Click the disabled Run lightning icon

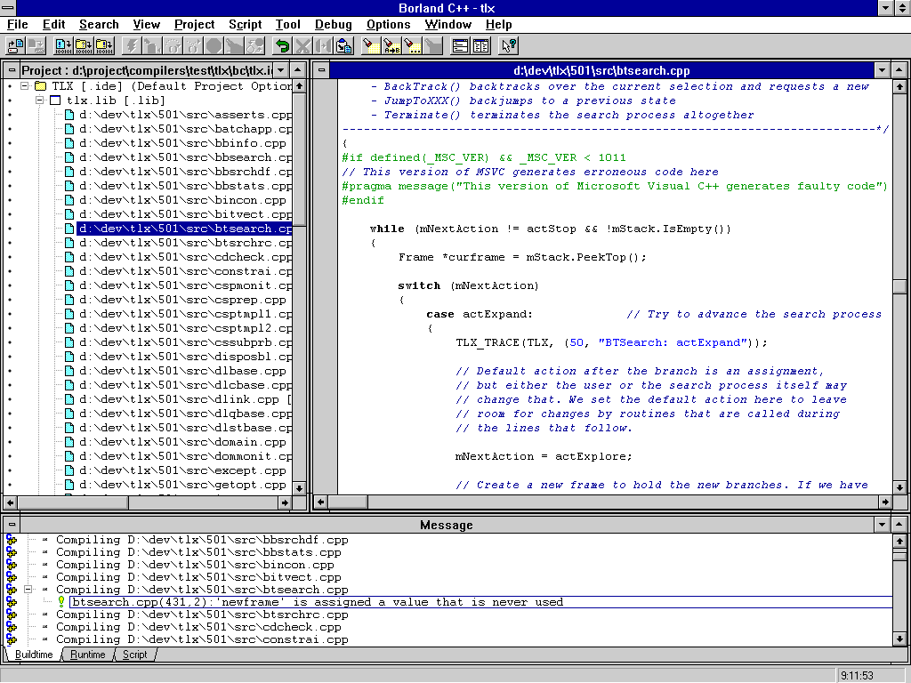[x=132, y=46]
